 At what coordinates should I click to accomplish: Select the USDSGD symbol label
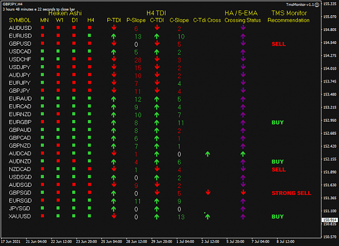coord(20,177)
